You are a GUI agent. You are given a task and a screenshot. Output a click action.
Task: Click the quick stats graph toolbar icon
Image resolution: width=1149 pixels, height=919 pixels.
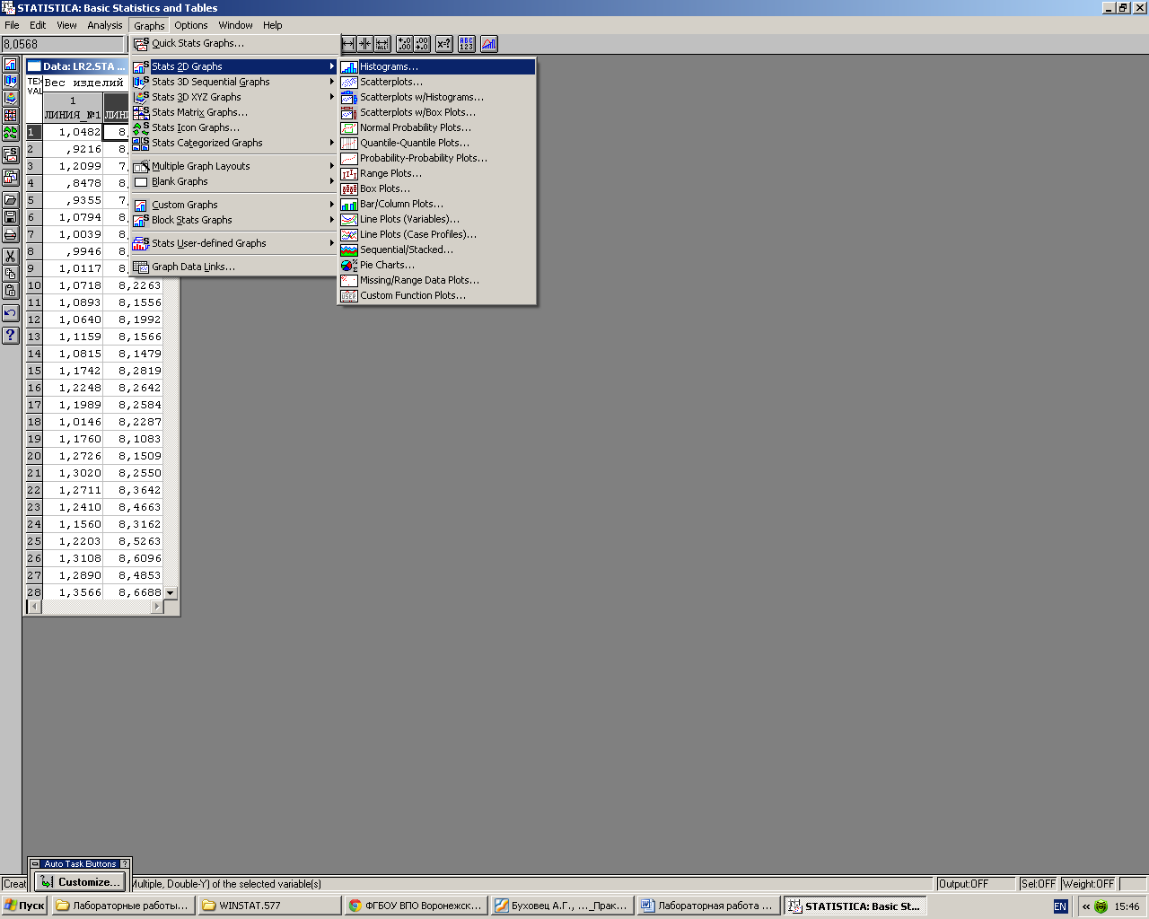click(489, 44)
